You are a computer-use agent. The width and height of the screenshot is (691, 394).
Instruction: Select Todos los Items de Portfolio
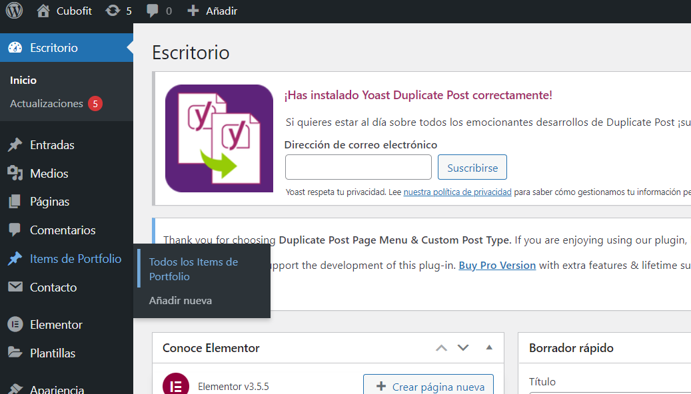(x=193, y=269)
